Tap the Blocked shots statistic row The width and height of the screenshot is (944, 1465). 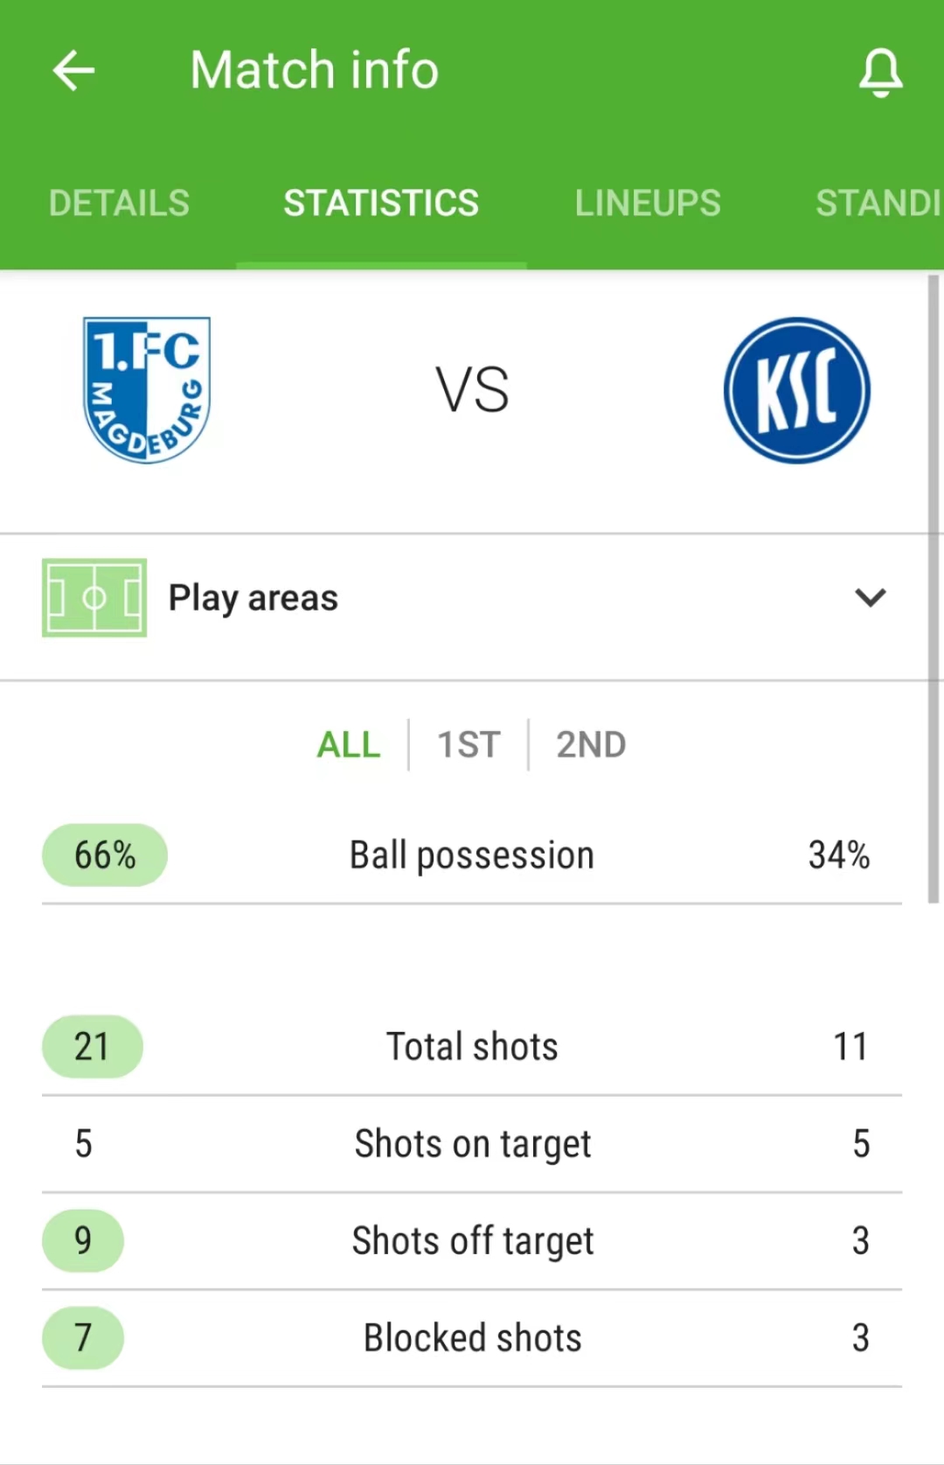[472, 1338]
